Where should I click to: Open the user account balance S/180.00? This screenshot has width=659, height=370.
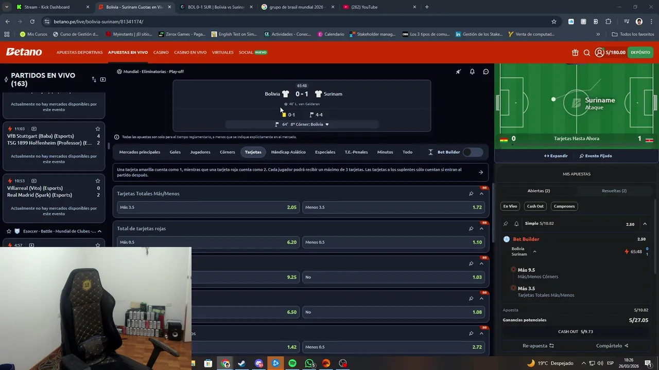[x=610, y=52]
